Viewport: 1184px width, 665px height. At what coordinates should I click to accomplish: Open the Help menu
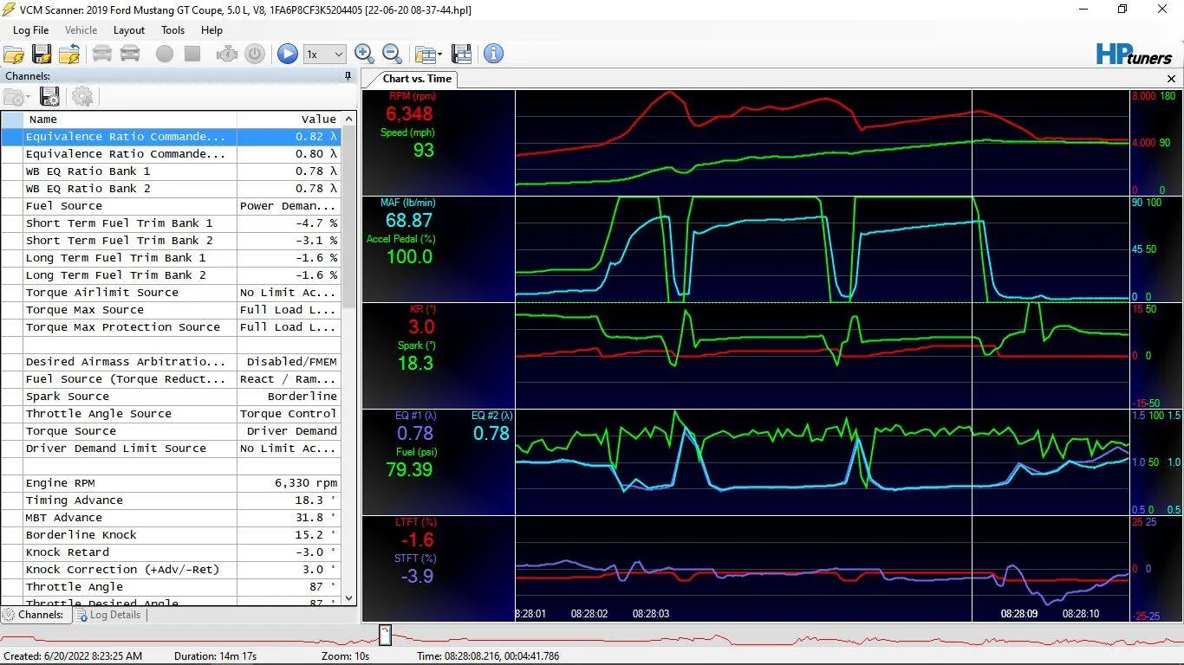[211, 30]
